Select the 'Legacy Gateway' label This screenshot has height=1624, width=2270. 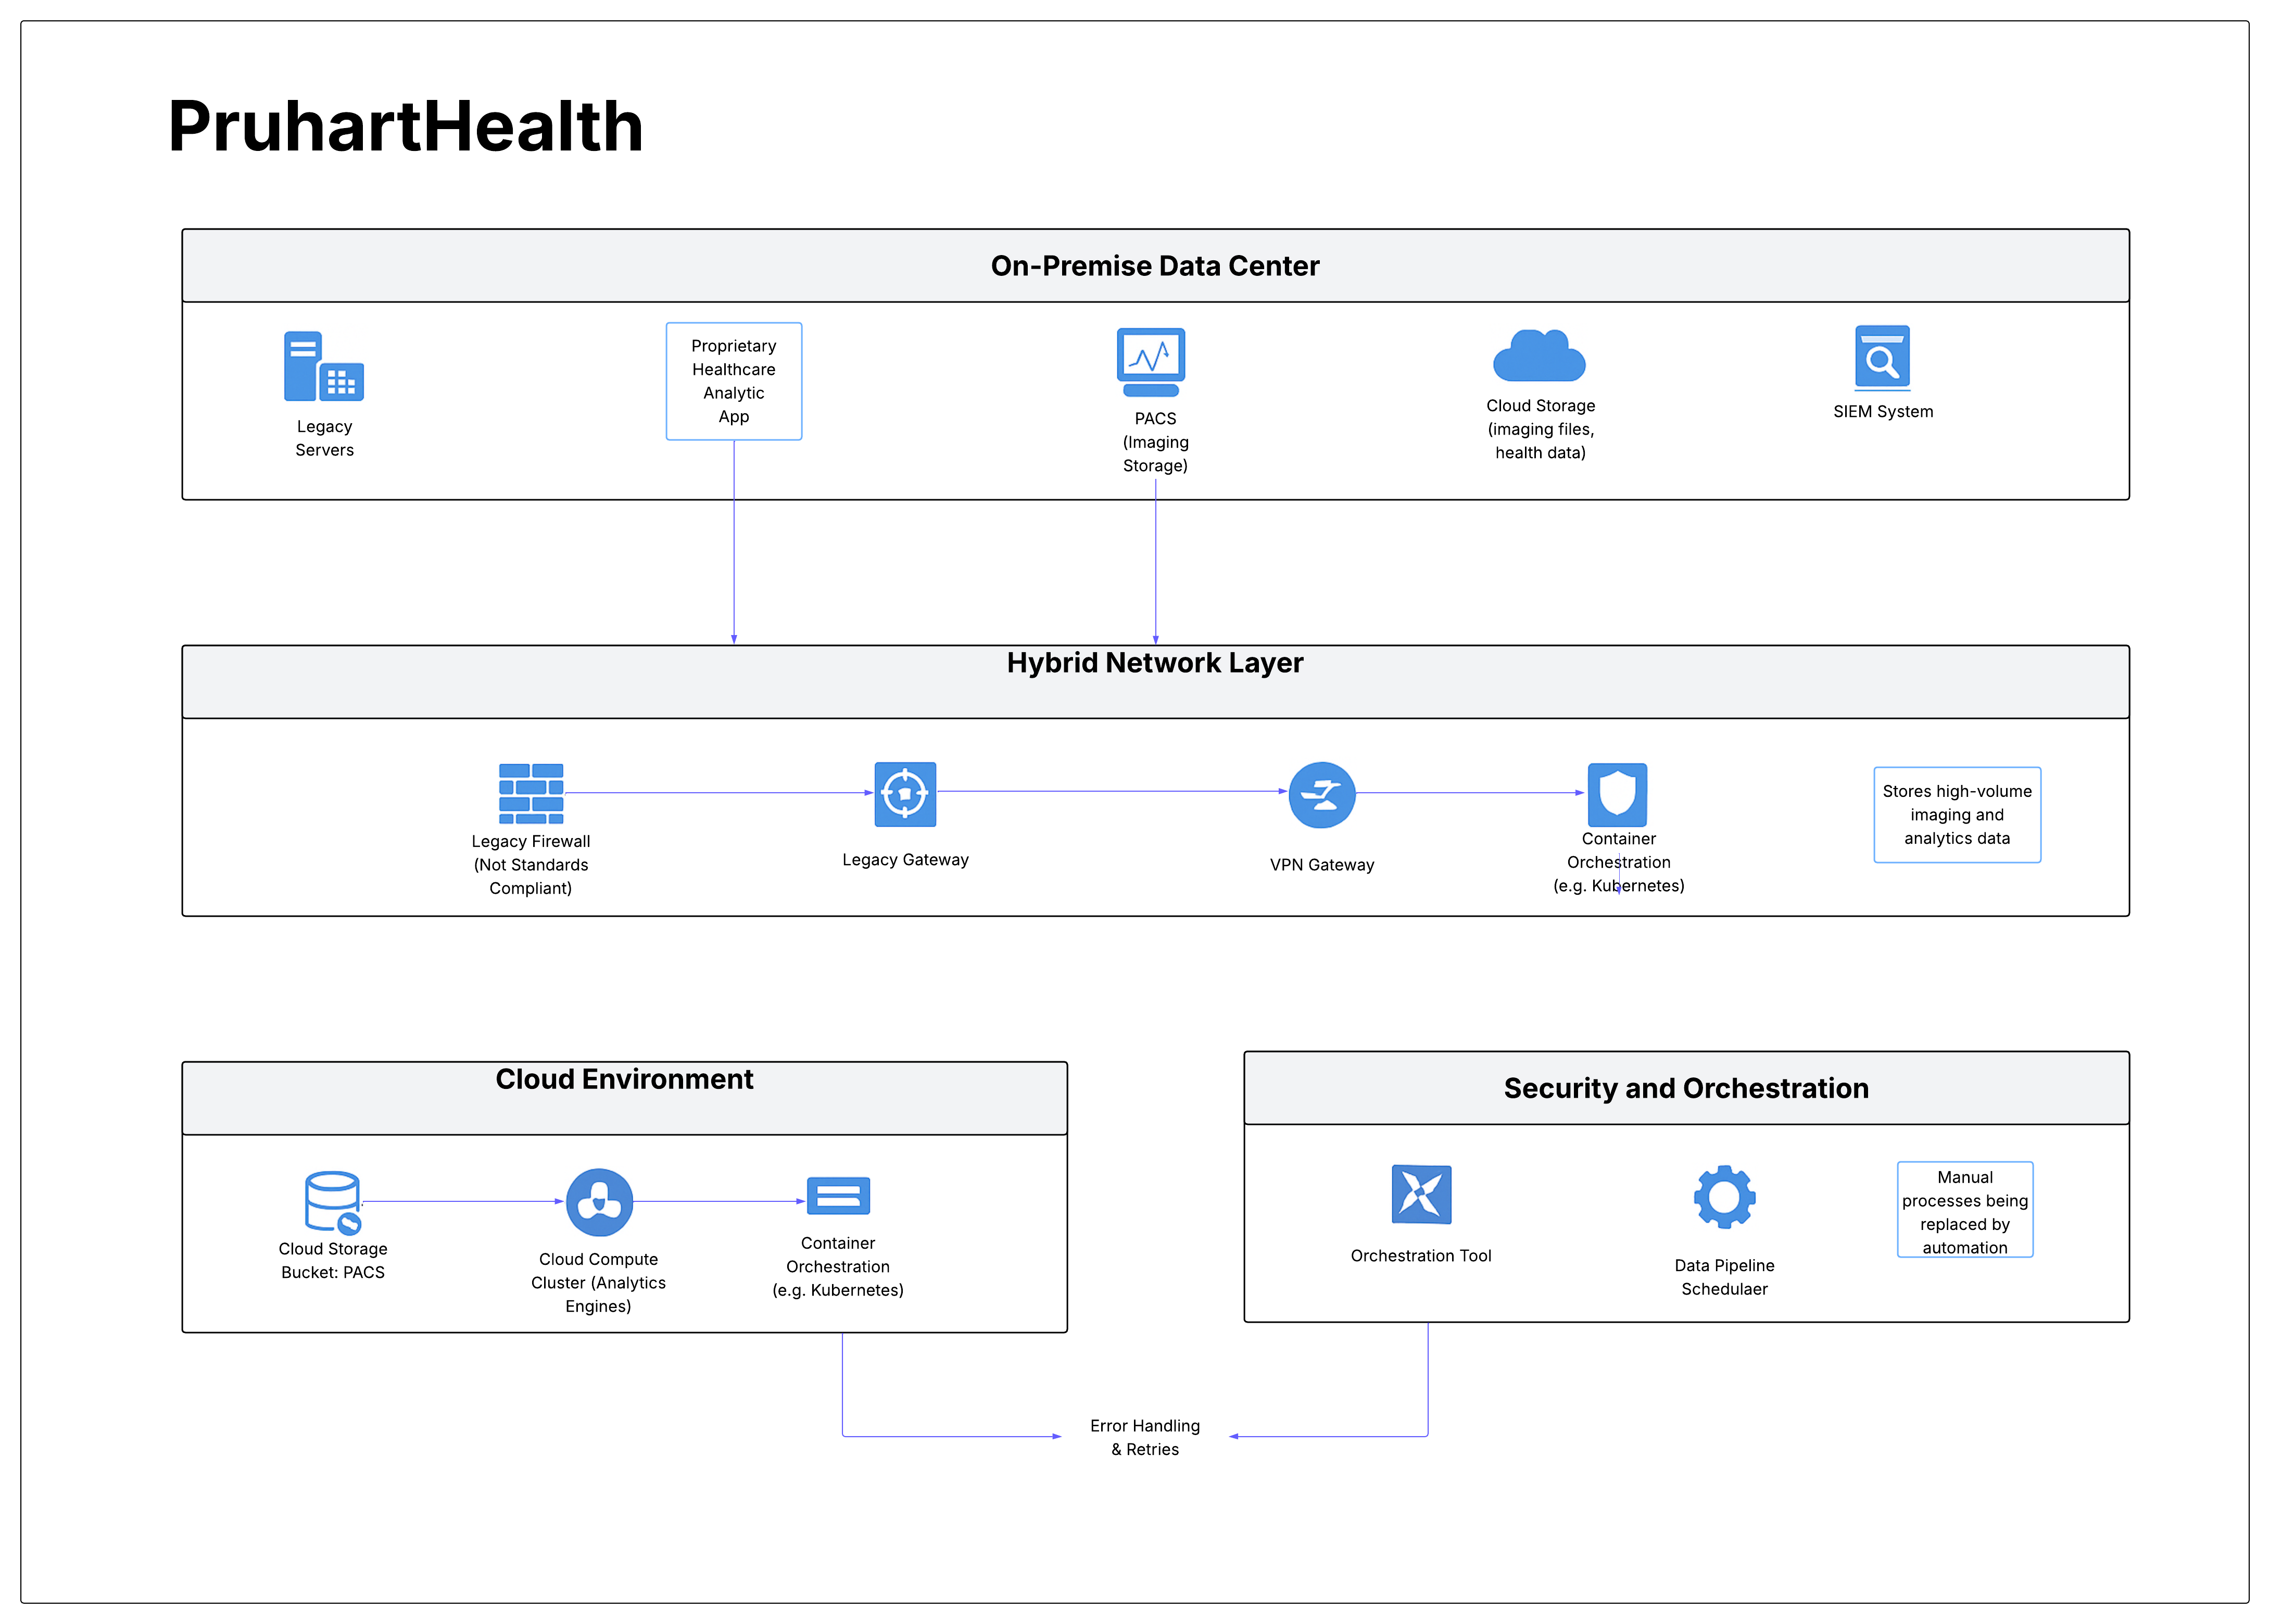coord(905,860)
